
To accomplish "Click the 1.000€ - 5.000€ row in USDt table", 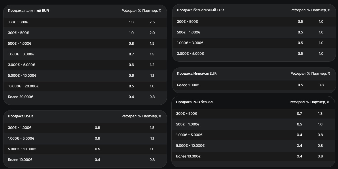I will 85,138.
